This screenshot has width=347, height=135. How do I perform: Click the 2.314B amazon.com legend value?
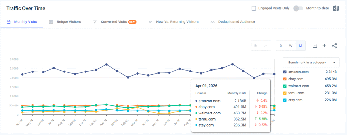pyautogui.click(x=331, y=72)
